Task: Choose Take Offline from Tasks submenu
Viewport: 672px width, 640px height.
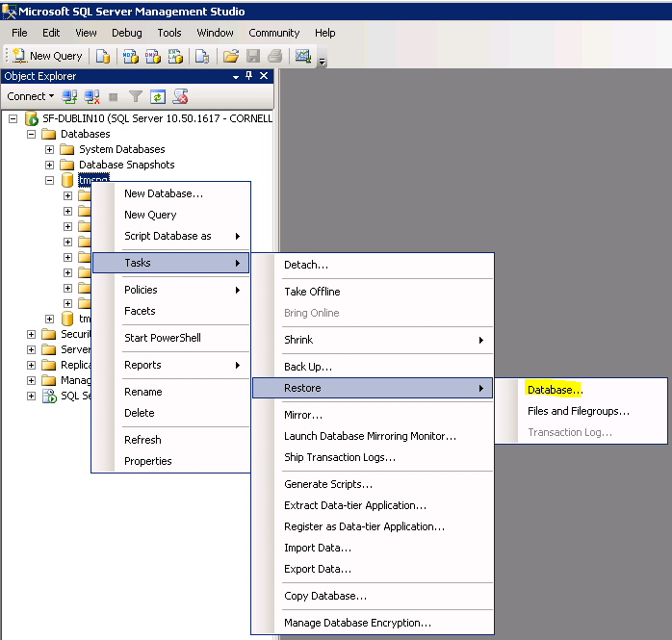Action: [373, 292]
